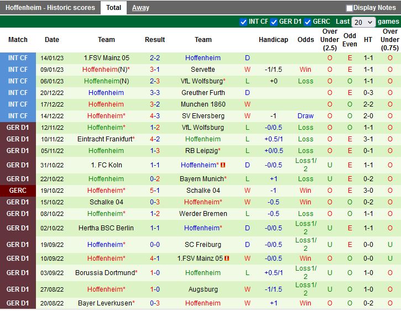Open the Last 20 games dropdown
The width and height of the screenshot is (401, 311).
tap(363, 22)
